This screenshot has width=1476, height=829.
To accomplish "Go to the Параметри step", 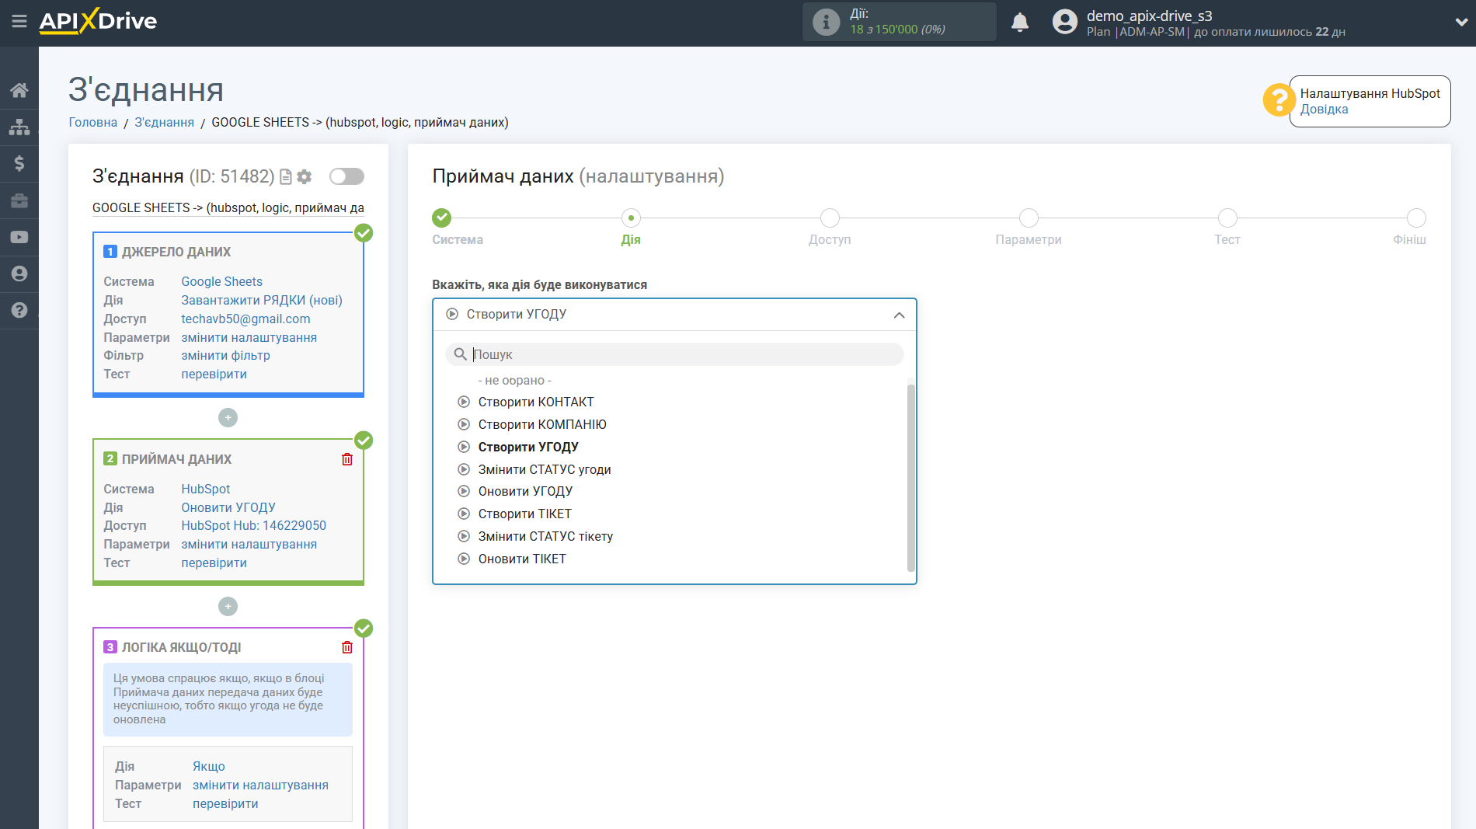I will coord(1029,218).
